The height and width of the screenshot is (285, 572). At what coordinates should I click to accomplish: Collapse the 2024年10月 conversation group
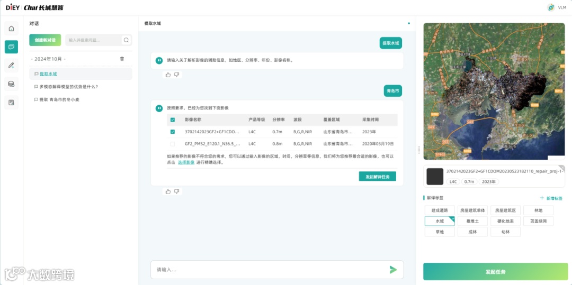(48, 59)
